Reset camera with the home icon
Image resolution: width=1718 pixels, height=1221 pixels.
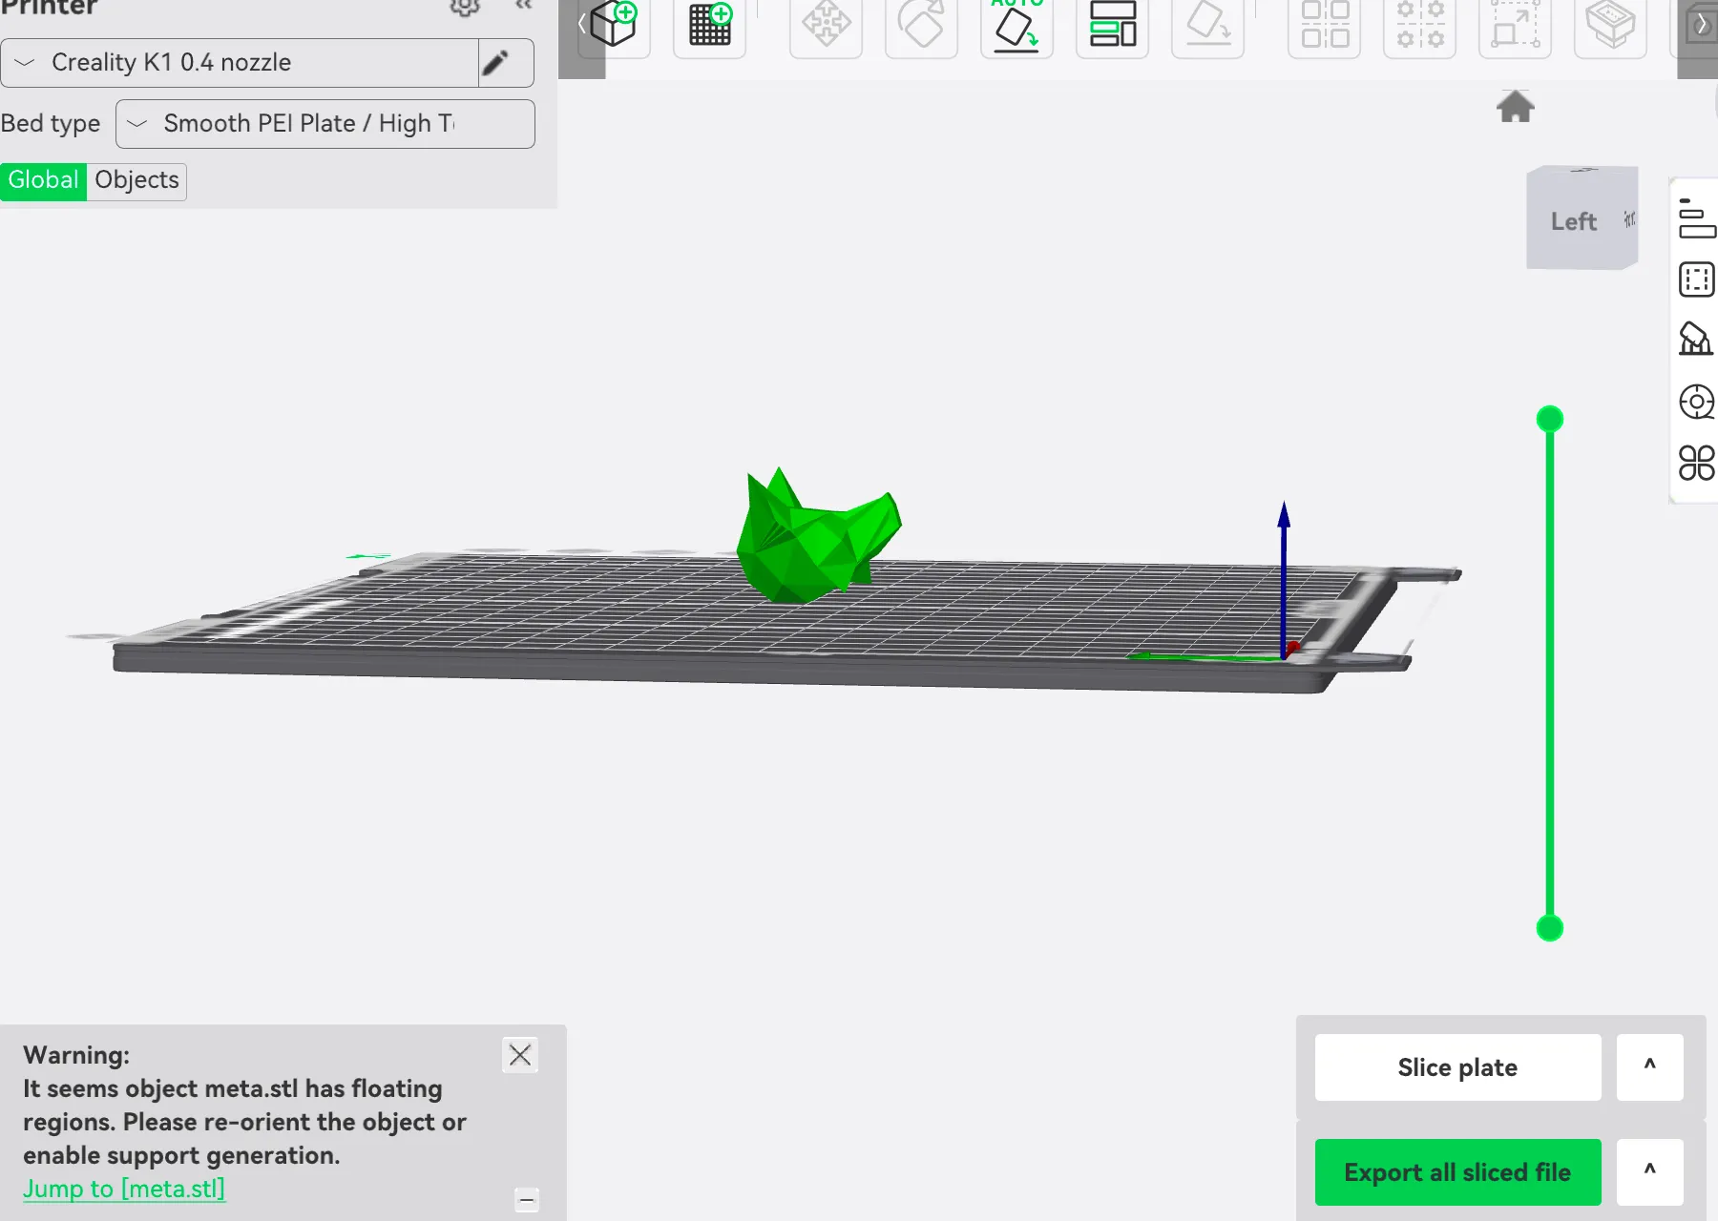(1515, 107)
